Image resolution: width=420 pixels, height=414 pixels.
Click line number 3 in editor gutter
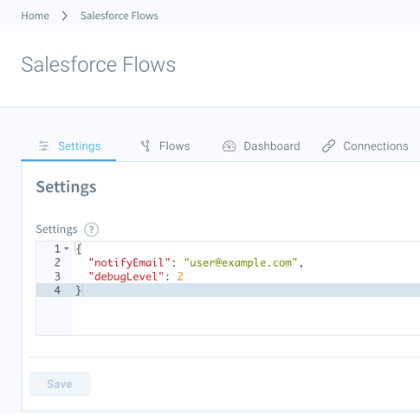[x=57, y=276]
